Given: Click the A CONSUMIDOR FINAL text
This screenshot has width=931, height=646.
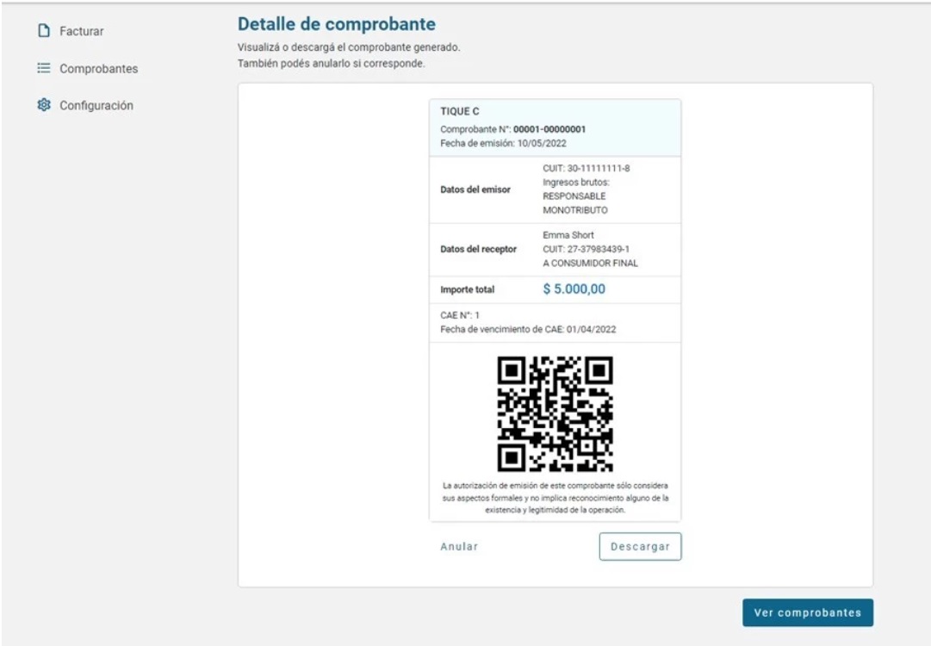Looking at the screenshot, I should click(x=590, y=263).
